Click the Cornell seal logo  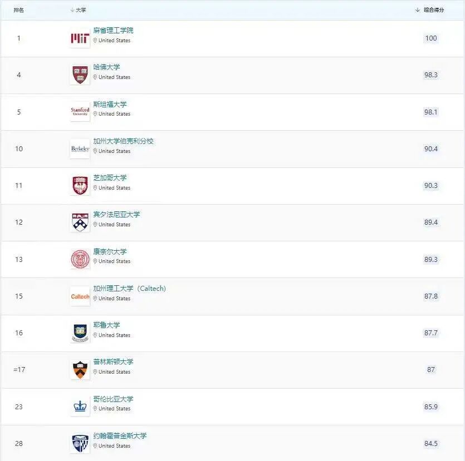(80, 259)
